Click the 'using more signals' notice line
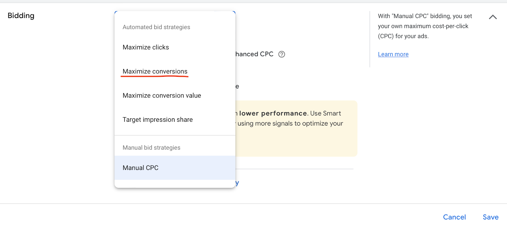This screenshot has width=507, height=228. coord(290,124)
